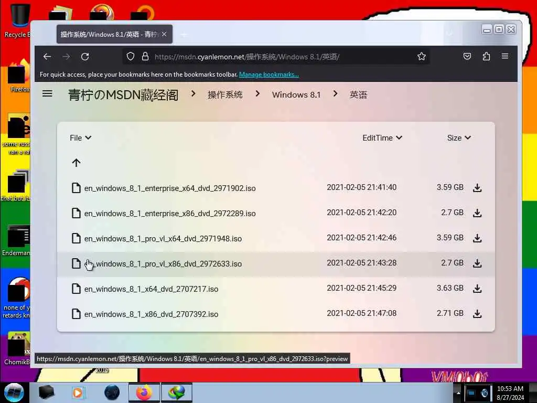
Task: Open the dark globe taskbar icon
Action: pyautogui.click(x=112, y=393)
